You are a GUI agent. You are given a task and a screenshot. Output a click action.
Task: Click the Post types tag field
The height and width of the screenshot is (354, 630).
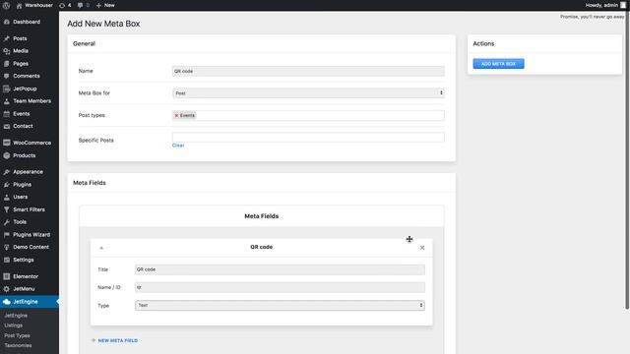pyautogui.click(x=308, y=116)
